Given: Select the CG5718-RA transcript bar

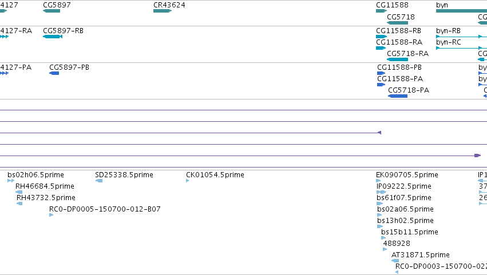Looking at the screenshot, I should [x=398, y=59].
